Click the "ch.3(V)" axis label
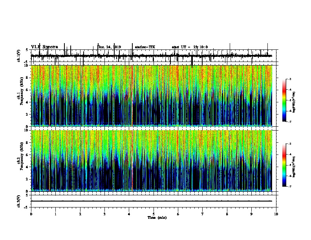Screen dimensions: 311x240 pos(19,202)
